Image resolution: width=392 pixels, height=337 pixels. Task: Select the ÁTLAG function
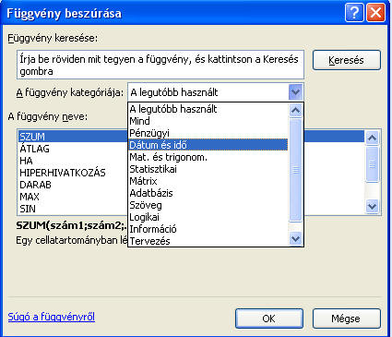coord(73,149)
